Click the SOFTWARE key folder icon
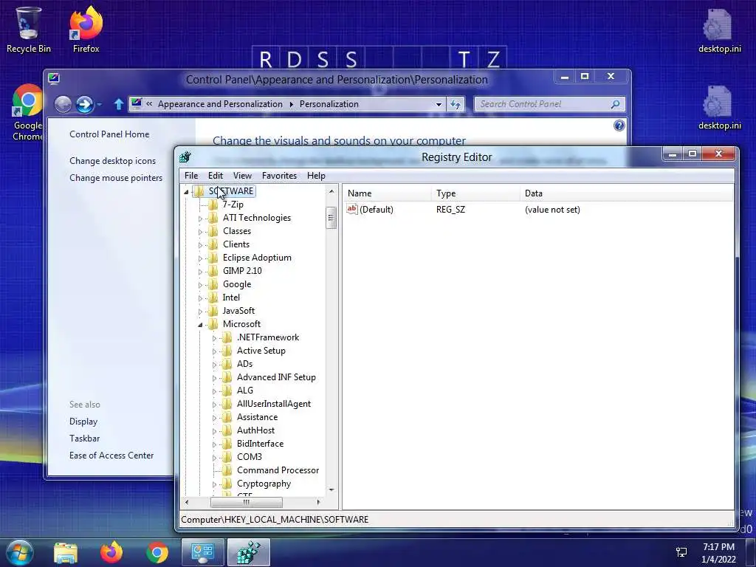Viewport: 756px width, 567px height. (x=199, y=191)
